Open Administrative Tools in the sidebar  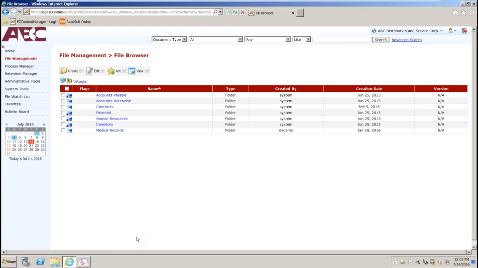(22, 81)
